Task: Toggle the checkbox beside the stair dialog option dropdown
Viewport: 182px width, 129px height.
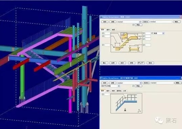Action: tap(152, 33)
